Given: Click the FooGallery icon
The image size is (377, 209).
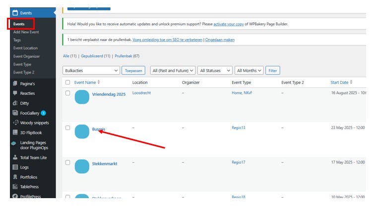Looking at the screenshot, I should (15, 113).
